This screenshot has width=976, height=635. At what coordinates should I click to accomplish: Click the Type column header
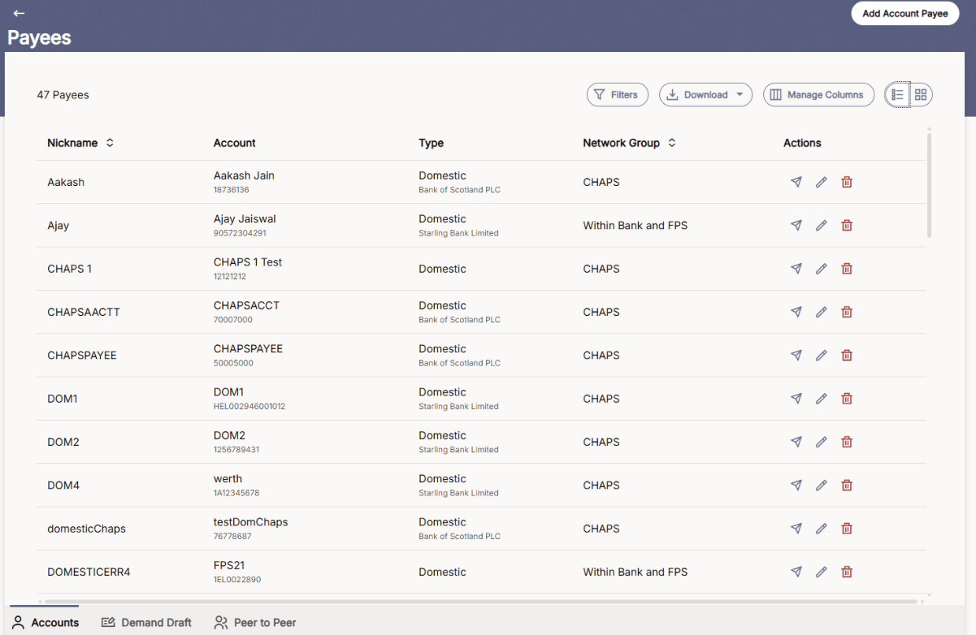(x=431, y=143)
